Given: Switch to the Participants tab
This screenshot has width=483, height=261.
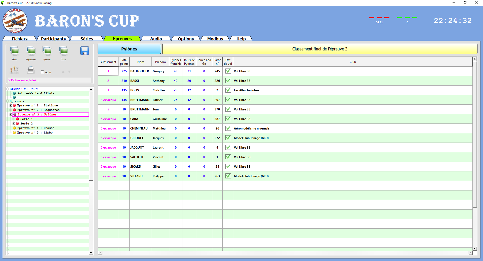Looking at the screenshot, I should point(53,39).
